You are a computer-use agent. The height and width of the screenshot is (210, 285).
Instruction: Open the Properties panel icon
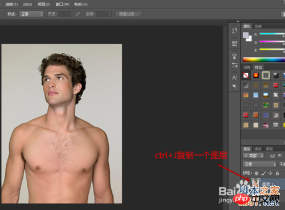tap(235, 43)
